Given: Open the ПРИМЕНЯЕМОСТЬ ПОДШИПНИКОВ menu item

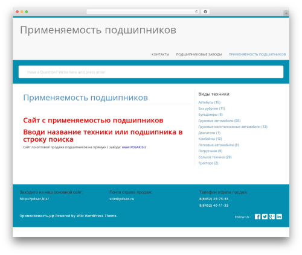Looking at the screenshot, I should [x=257, y=54].
